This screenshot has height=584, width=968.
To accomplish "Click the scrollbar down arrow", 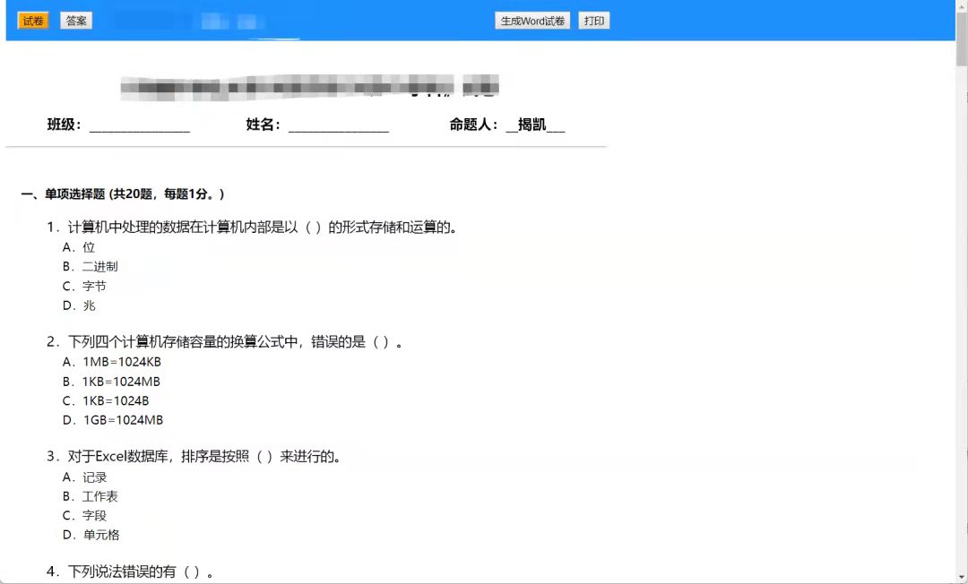I will coord(961,578).
